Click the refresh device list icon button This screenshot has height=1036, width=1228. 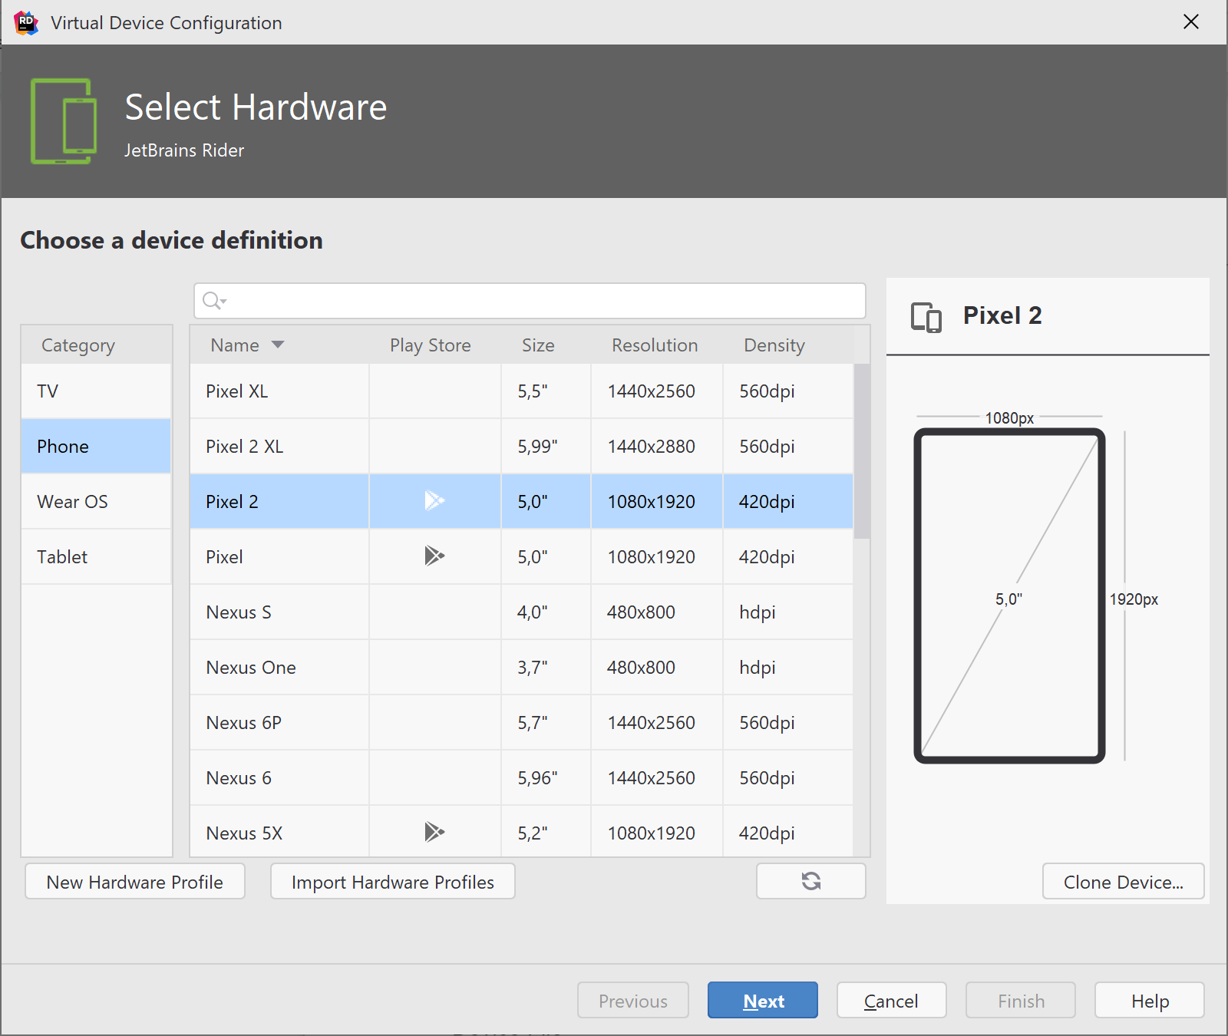810,881
